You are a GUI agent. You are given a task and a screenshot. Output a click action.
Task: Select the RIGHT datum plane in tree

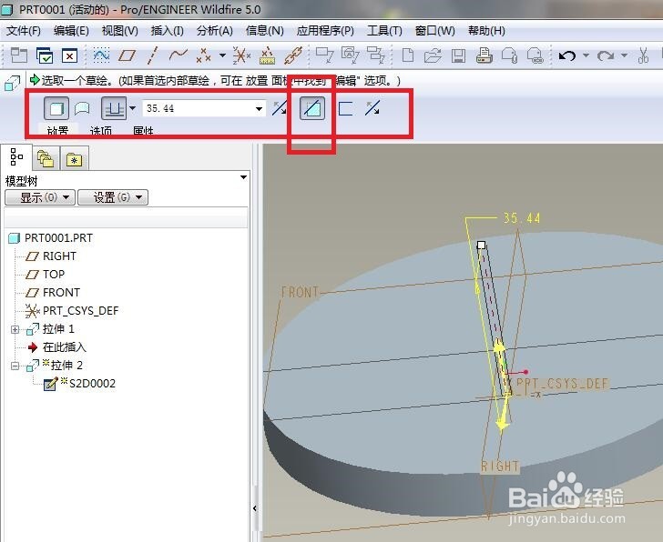click(x=59, y=256)
